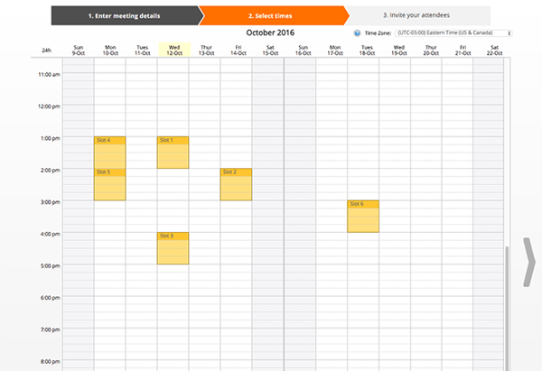
Task: Select Slot 2 on Fri 14-Oct
Action: point(236,184)
